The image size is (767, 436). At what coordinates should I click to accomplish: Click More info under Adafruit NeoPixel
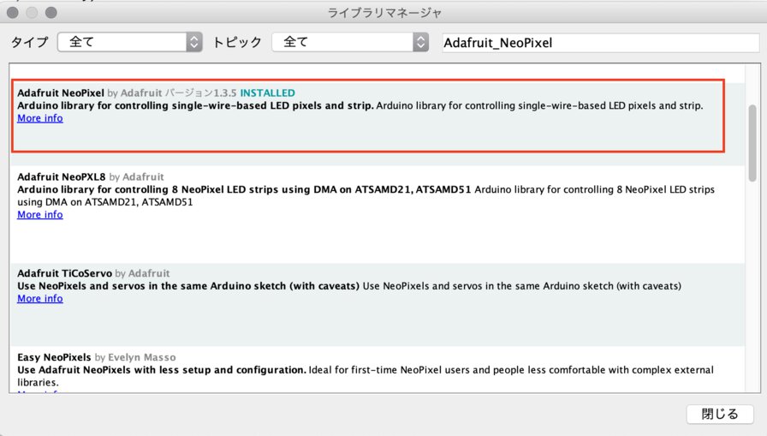40,118
